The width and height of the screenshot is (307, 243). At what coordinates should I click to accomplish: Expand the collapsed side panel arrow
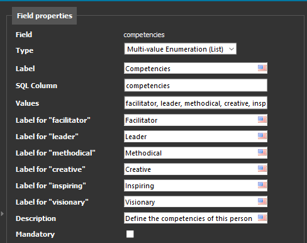(2, 214)
